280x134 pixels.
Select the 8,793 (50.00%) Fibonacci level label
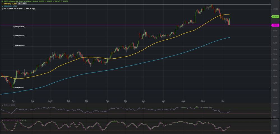click(19, 36)
